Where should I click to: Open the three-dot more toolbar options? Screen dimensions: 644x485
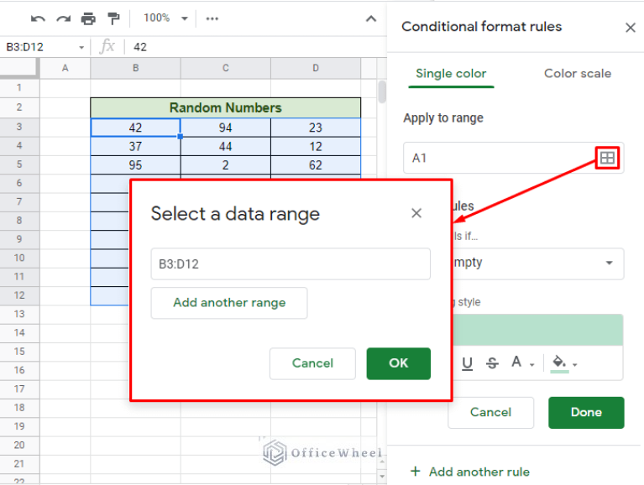pyautogui.click(x=212, y=18)
